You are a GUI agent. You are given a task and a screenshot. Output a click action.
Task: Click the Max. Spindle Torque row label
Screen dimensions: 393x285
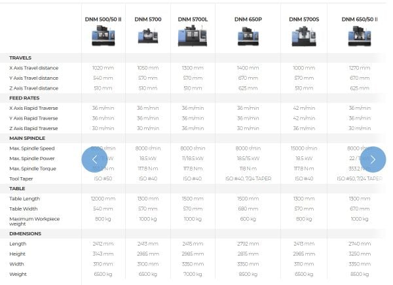pyautogui.click(x=33, y=169)
